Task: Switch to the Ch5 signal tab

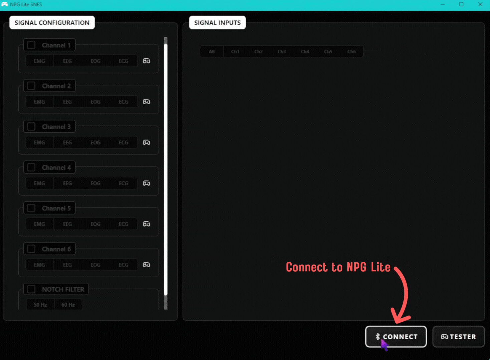Action: pyautogui.click(x=328, y=52)
